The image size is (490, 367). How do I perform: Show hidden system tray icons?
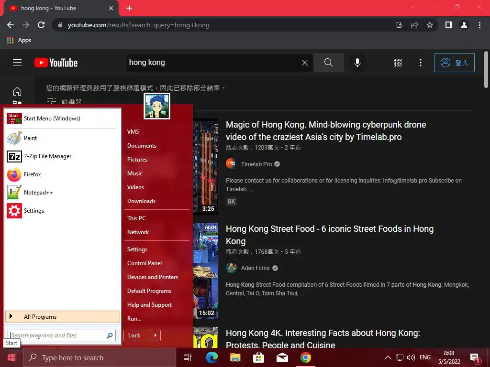[388, 357]
